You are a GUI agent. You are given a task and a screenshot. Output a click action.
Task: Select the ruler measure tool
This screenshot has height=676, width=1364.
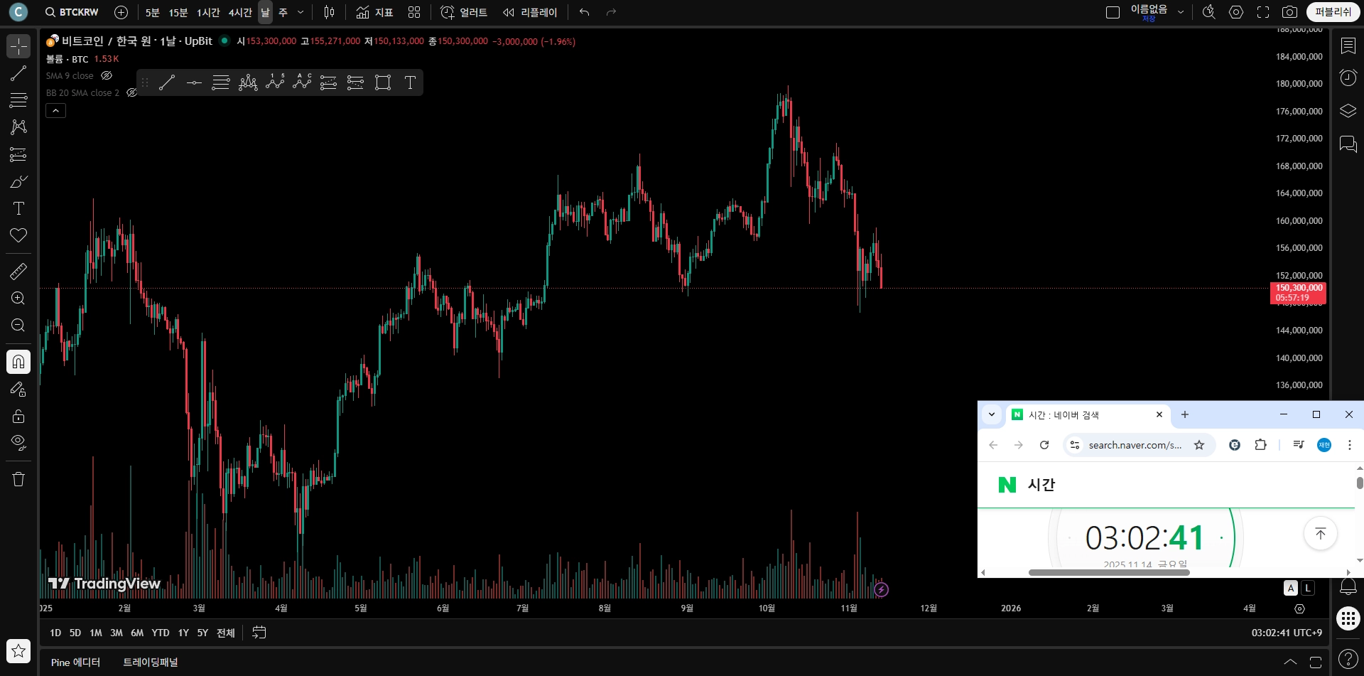pos(18,271)
